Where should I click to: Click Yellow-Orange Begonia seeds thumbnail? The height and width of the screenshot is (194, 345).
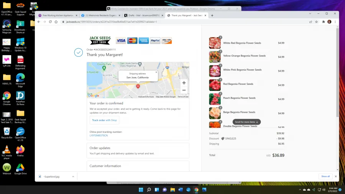[215, 57]
